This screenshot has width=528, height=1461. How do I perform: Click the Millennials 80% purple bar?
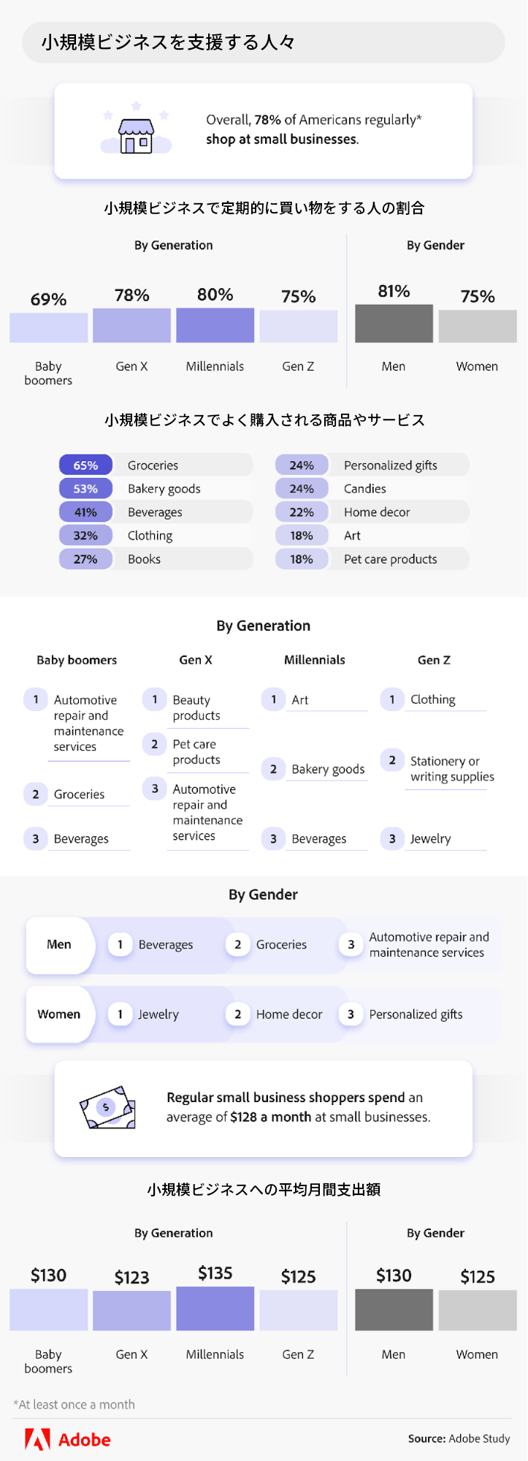pyautogui.click(x=215, y=325)
